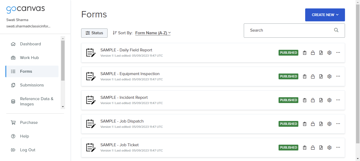Screen dimensions: 360x161
Task: Open the gocanvas home logo
Action: [25, 9]
